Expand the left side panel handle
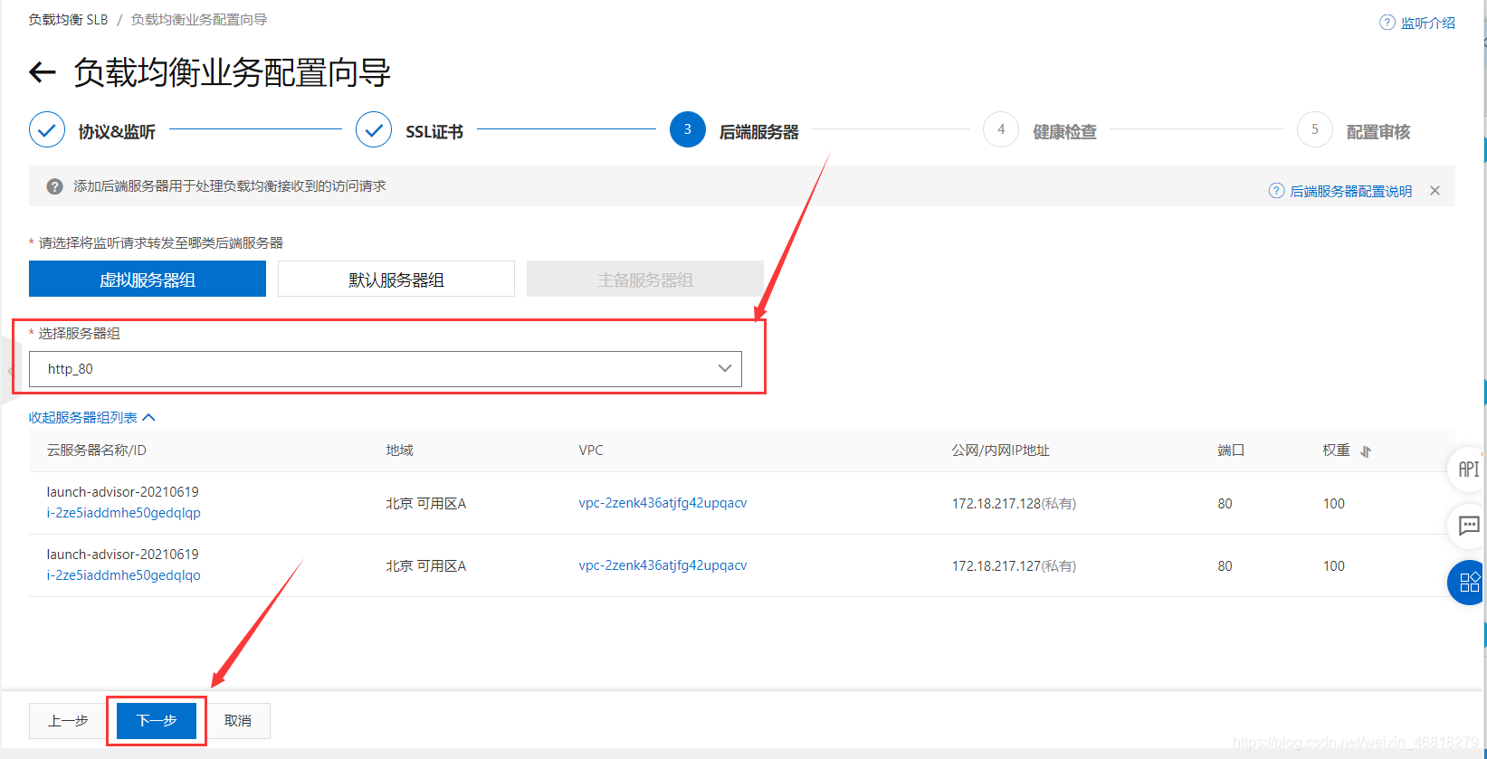Screen dimensions: 1487x759 click(x=10, y=371)
